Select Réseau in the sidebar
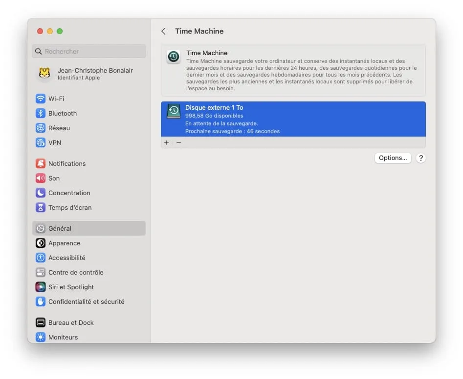This screenshot has height=379, width=463. pos(89,128)
